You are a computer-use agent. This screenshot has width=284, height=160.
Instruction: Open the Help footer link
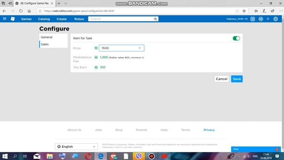(x=164, y=130)
